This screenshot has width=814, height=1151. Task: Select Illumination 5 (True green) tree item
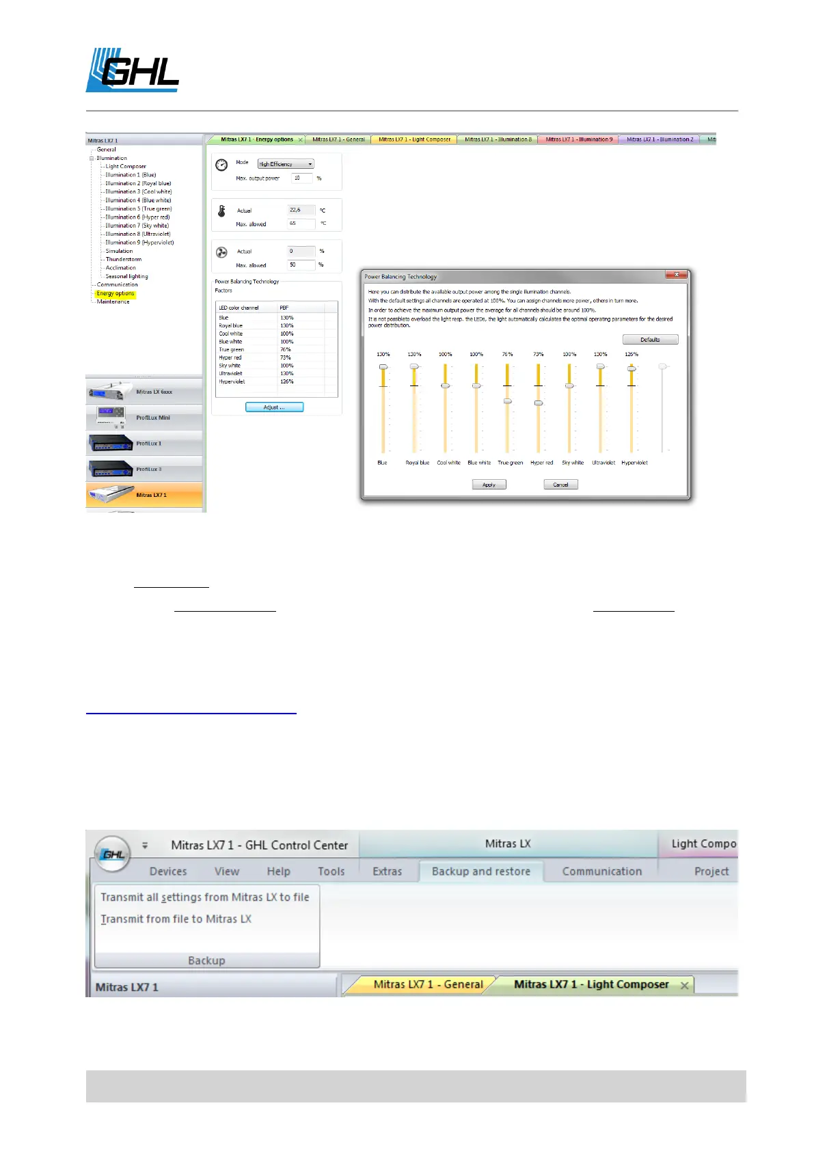tap(139, 209)
